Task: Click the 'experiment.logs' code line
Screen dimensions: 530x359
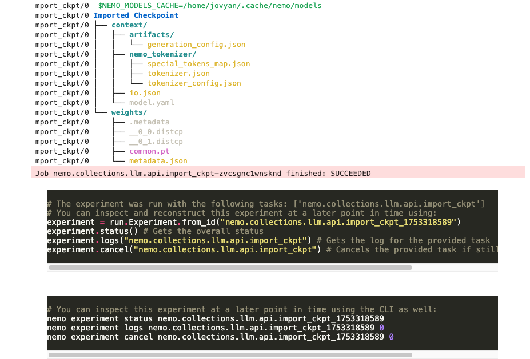Action: pos(268,240)
